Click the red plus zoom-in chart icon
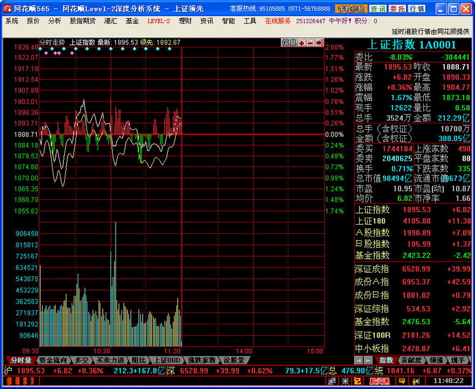The height and width of the screenshot is (389, 475). click(x=302, y=43)
